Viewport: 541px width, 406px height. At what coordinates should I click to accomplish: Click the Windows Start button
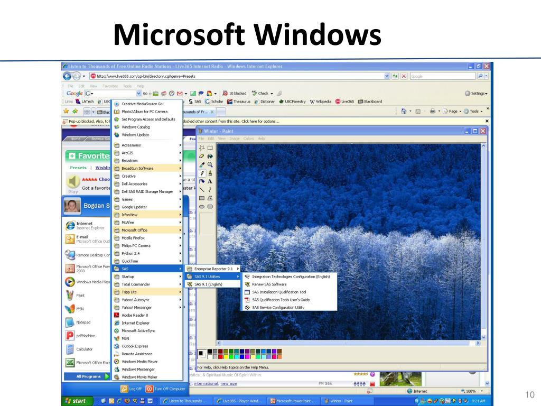(x=77, y=401)
